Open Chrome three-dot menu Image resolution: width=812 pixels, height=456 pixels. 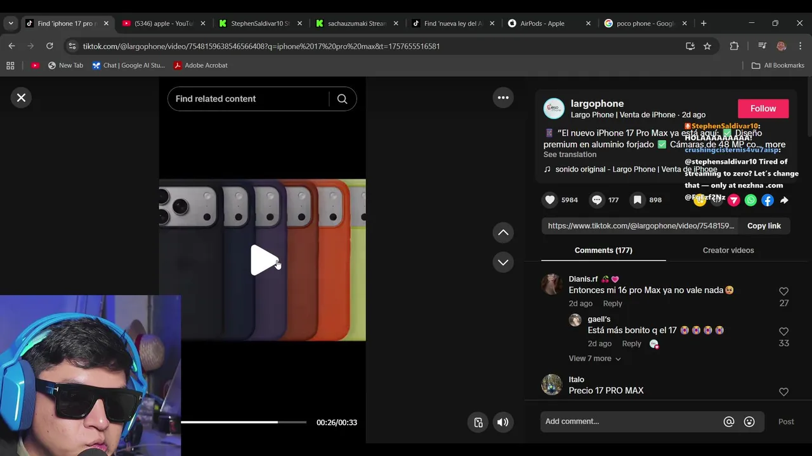pyautogui.click(x=800, y=46)
